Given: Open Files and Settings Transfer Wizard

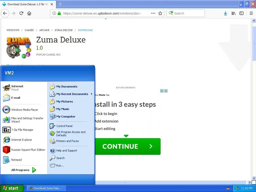Looking at the screenshot, I should point(24,120).
